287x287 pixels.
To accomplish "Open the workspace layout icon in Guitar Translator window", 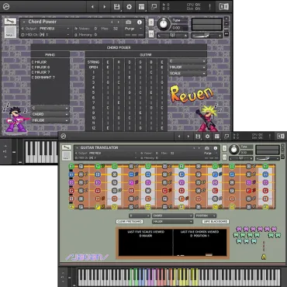I will click(x=217, y=137).
